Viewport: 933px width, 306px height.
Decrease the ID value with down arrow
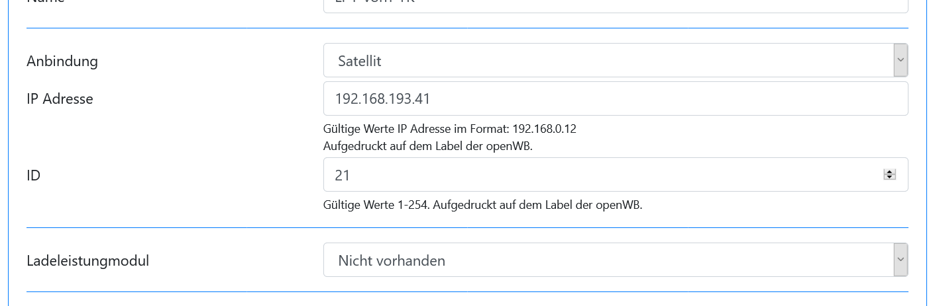(889, 178)
